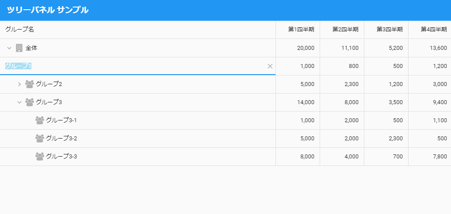This screenshot has width=451, height=214.
Task: Click the group icon beside グループ3-3
Action: pos(40,156)
